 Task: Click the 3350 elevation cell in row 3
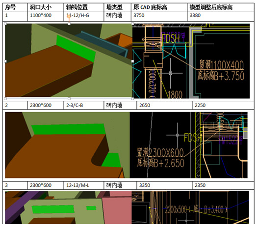164,185
